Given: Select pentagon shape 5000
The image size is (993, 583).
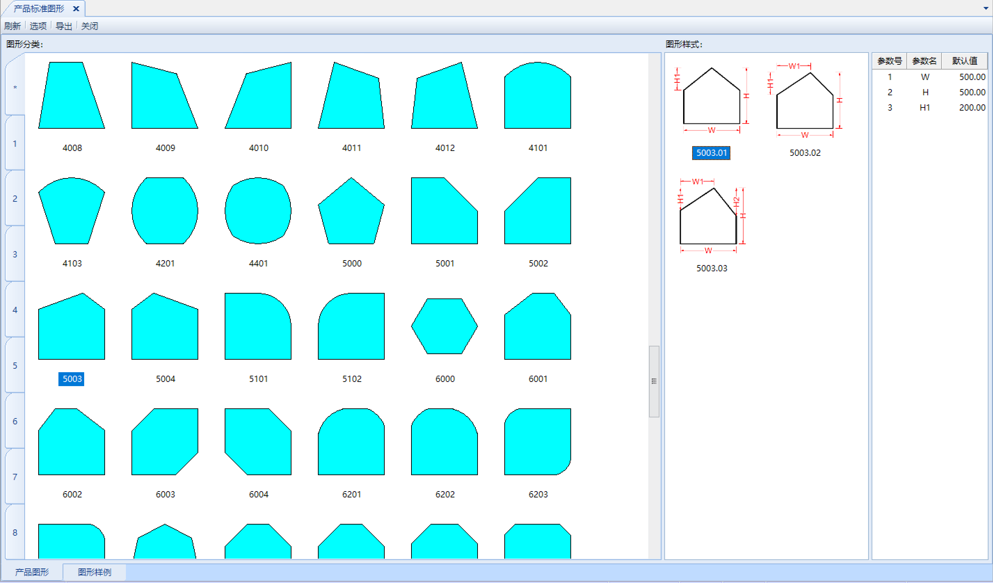Looking at the screenshot, I should click(351, 210).
